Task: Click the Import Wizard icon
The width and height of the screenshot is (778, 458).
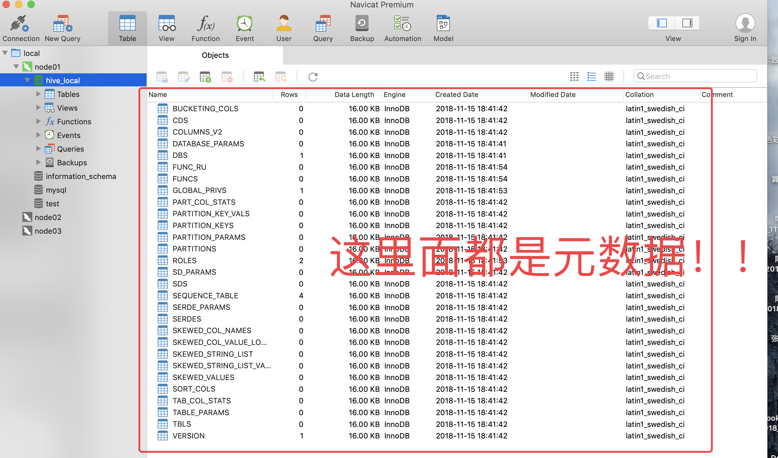Action: click(259, 77)
